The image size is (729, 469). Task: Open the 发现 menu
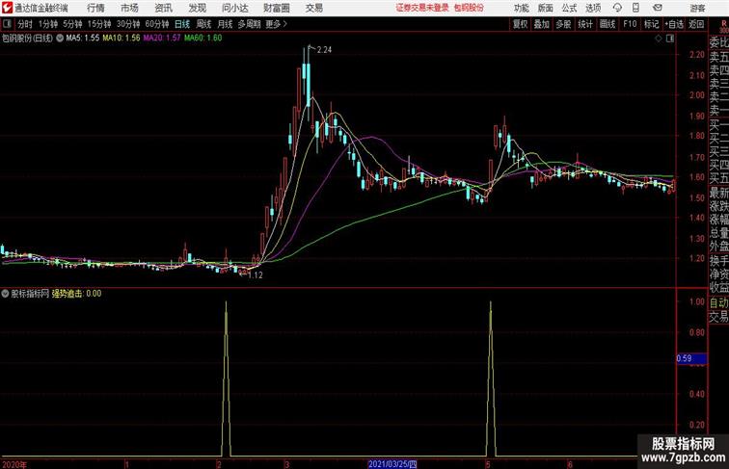point(197,8)
